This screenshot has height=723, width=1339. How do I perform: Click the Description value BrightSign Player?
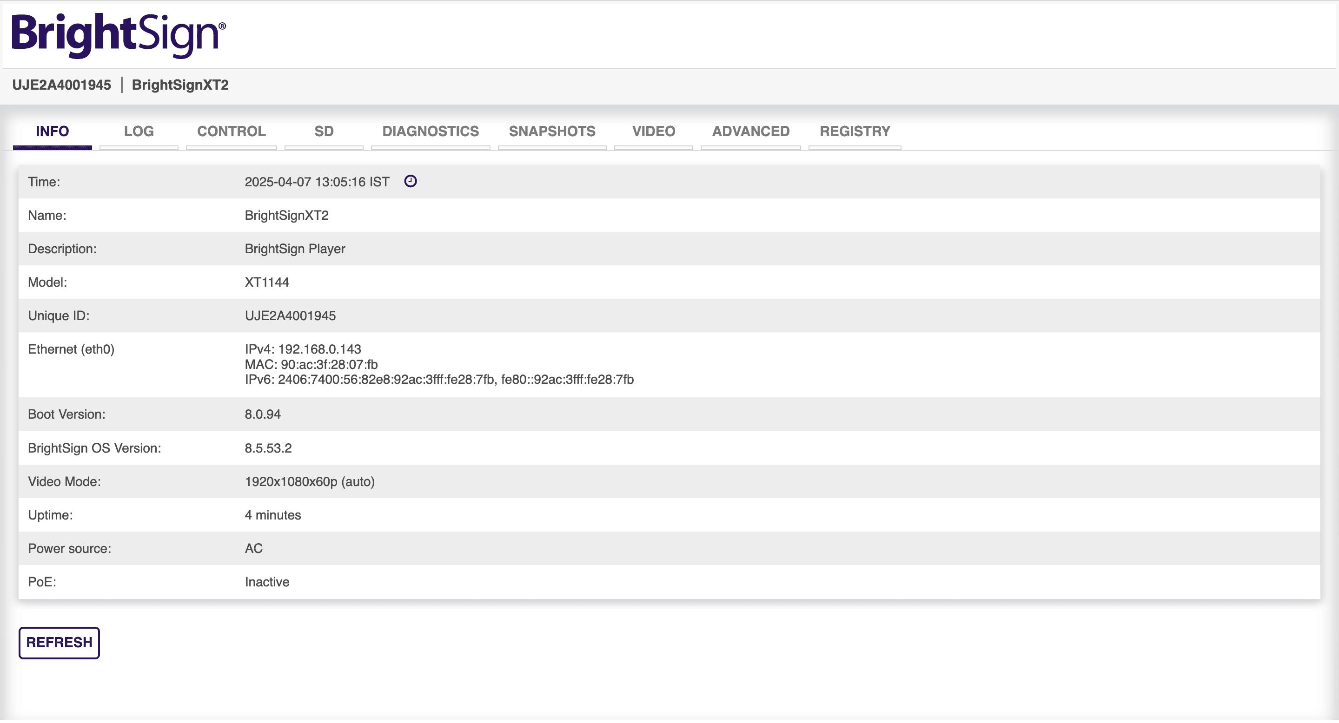[x=295, y=249]
